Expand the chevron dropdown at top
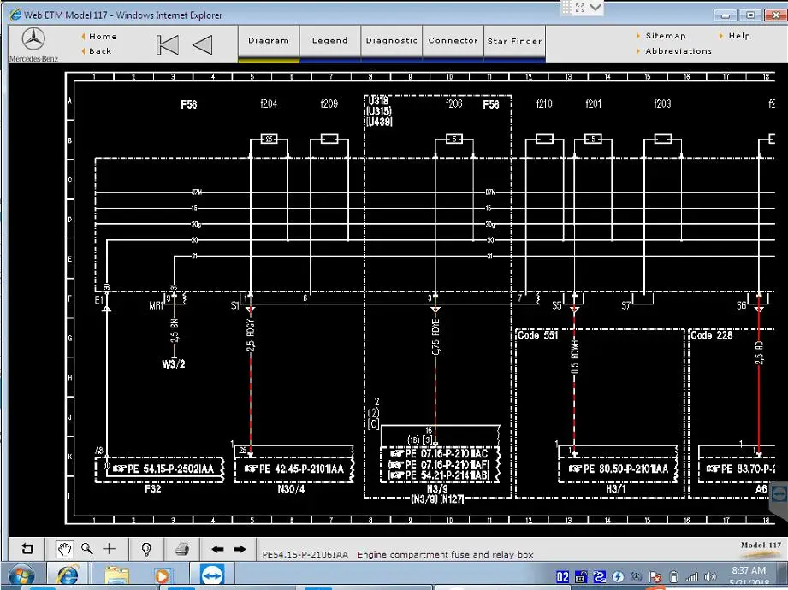The height and width of the screenshot is (590, 788). coord(596,8)
